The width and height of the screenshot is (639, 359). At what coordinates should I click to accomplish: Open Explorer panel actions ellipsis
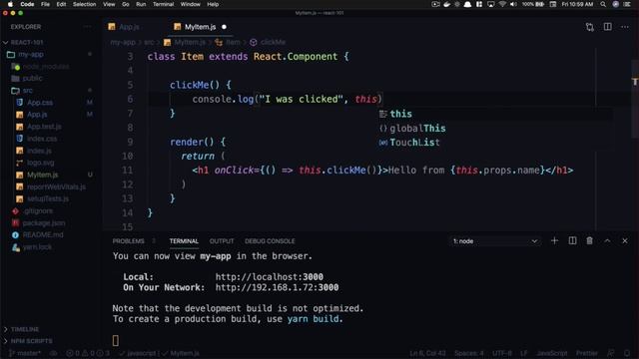tap(87, 27)
